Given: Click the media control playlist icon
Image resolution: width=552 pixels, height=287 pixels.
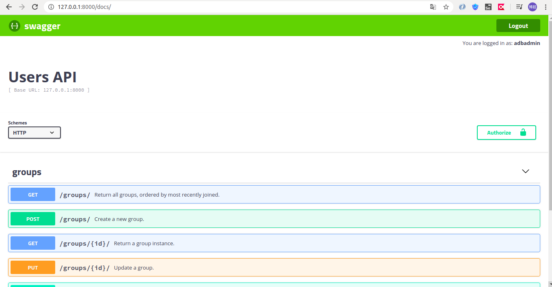Looking at the screenshot, I should pos(519,7).
